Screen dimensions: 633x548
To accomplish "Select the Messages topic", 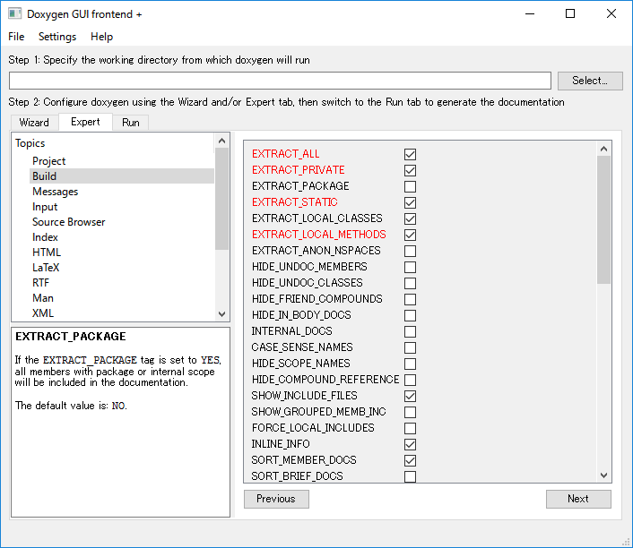I will pyautogui.click(x=56, y=192).
